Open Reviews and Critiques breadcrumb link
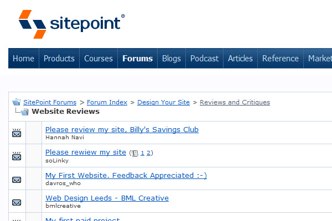Image resolution: width=332 pixels, height=221 pixels. pos(235,102)
